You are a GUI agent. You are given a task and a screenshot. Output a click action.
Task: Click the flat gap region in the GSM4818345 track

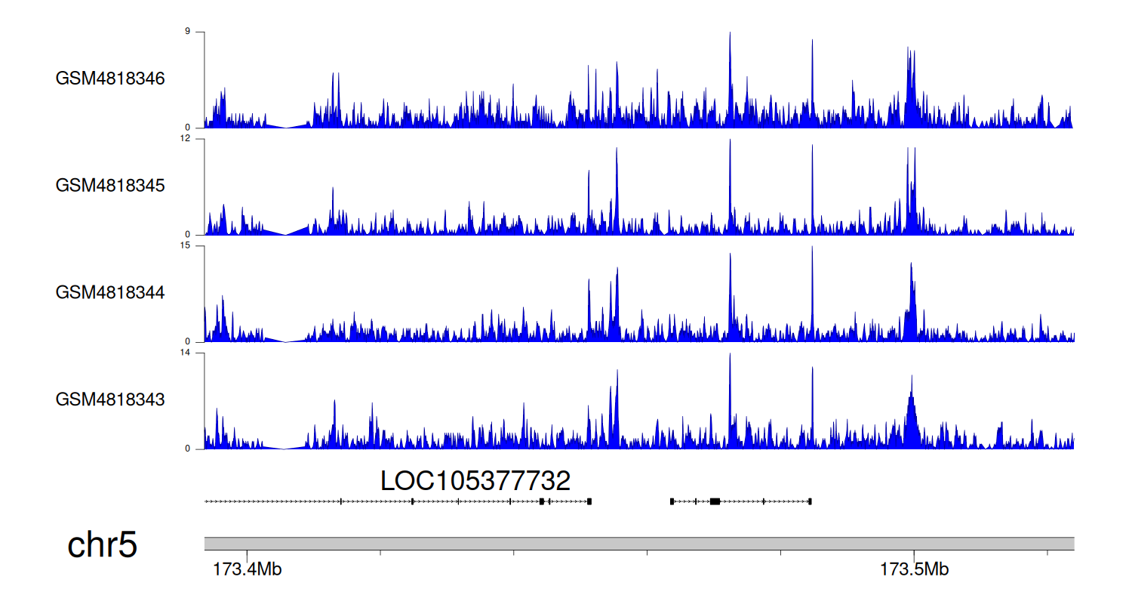pyautogui.click(x=285, y=233)
